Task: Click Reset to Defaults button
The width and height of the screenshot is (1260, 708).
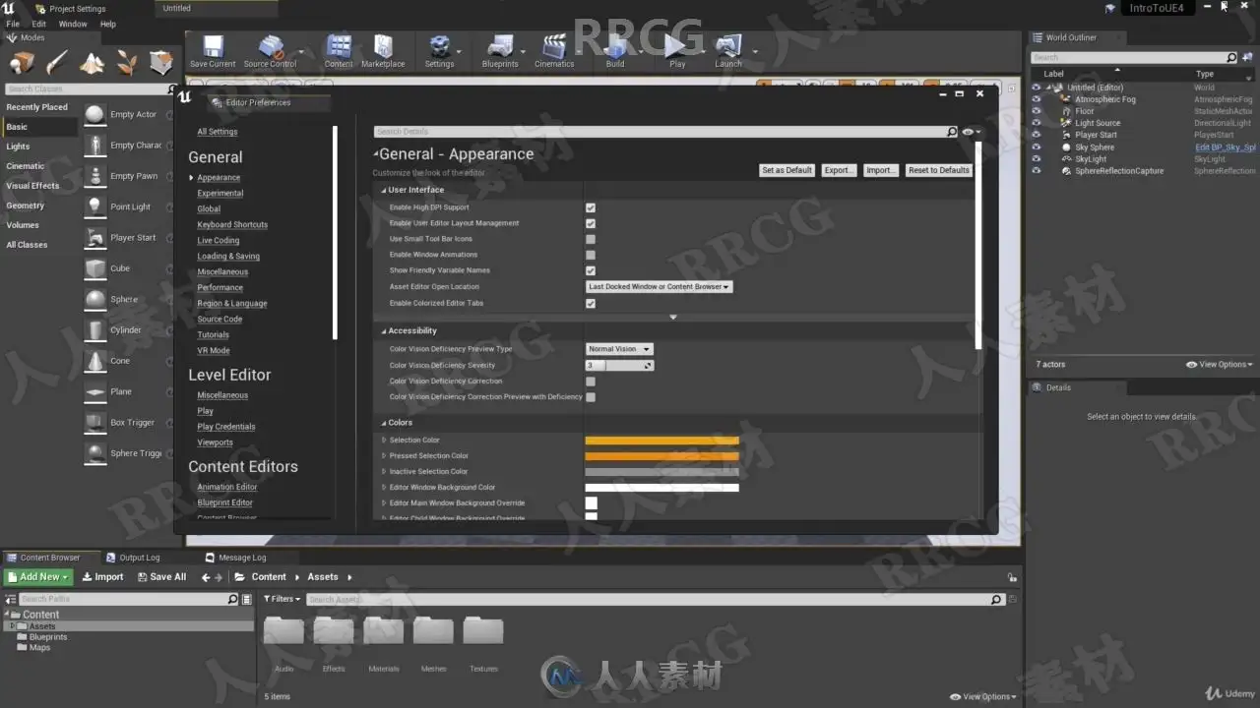Action: (x=939, y=170)
